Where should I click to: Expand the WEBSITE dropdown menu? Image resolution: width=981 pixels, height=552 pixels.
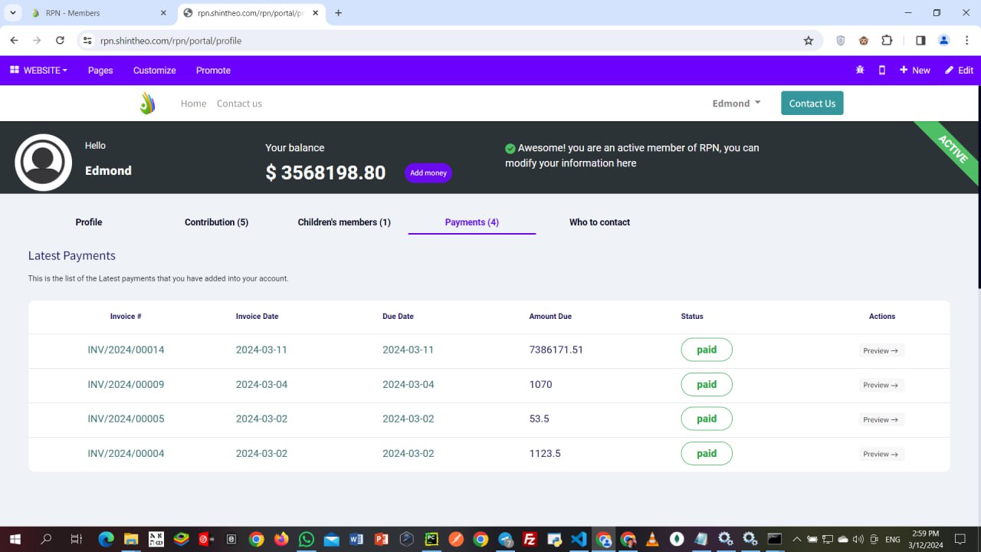point(38,70)
